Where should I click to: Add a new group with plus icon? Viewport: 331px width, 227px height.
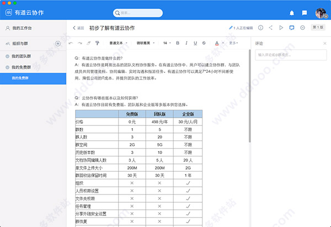[58, 44]
